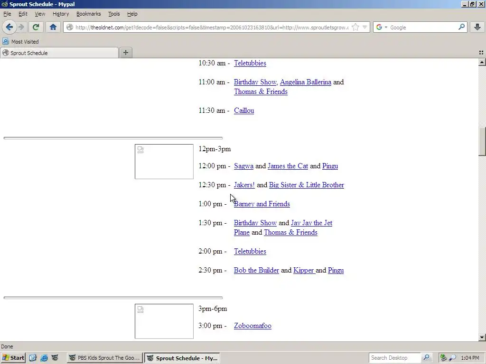The width and height of the screenshot is (486, 364).
Task: Click the "12pm-3pm" block heading
Action: click(x=215, y=149)
